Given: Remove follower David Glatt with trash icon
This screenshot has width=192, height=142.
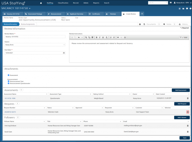Looking at the screenshot, I should [x=188, y=132].
